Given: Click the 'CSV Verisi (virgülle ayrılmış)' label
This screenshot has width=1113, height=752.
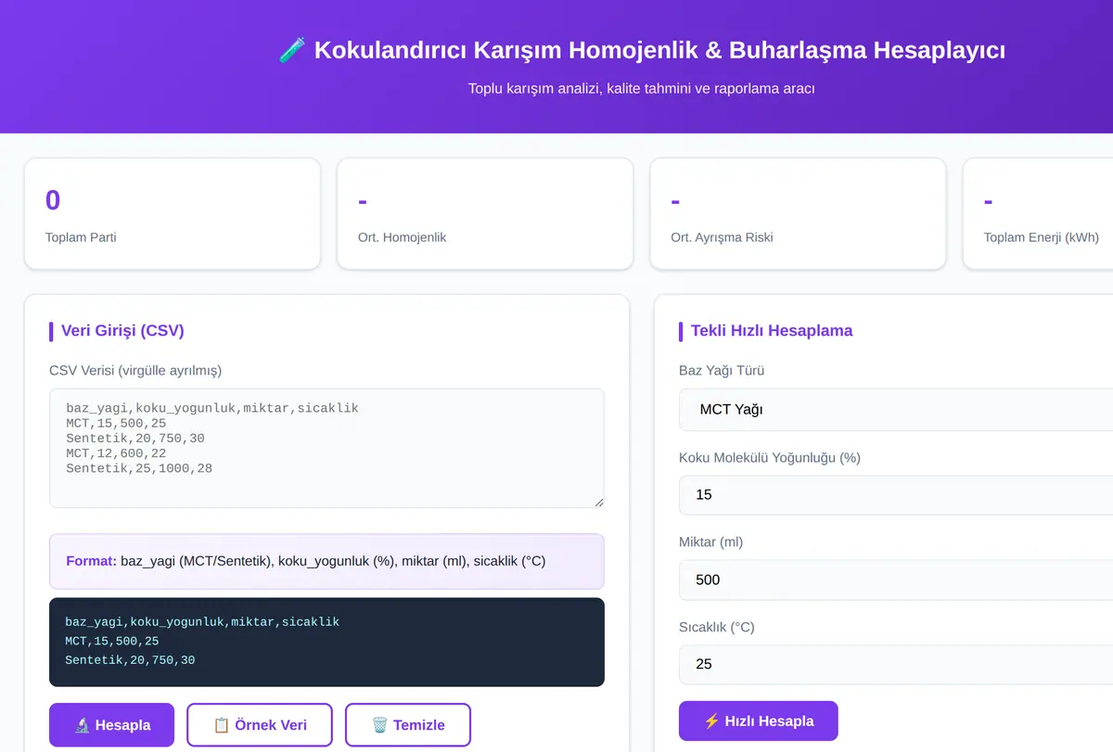Looking at the screenshot, I should (135, 371).
